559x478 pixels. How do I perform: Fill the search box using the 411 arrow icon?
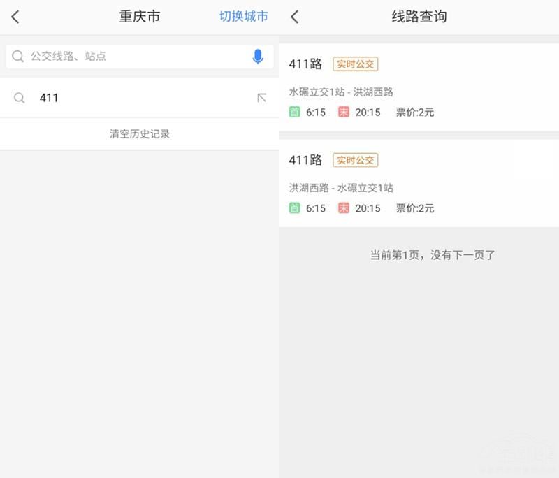pyautogui.click(x=261, y=98)
